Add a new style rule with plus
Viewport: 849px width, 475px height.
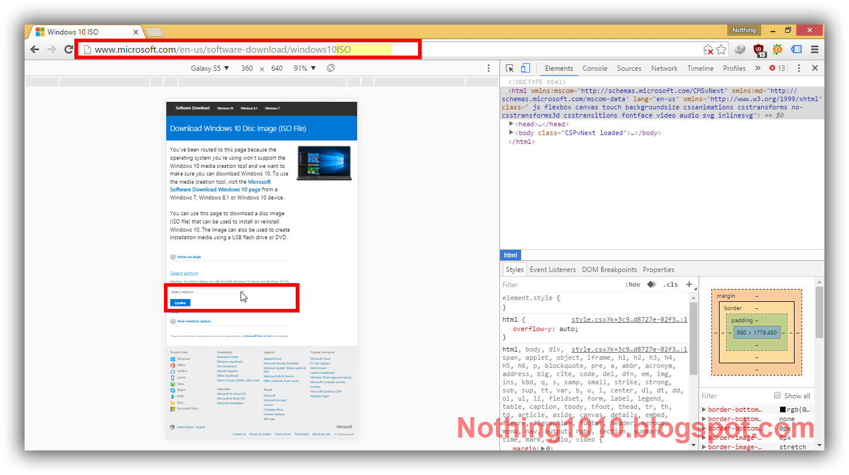point(689,284)
